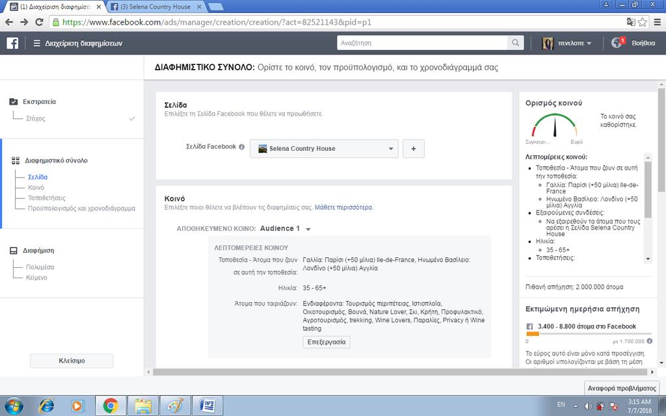Click the profile picture thumbnail
Screen dimensions: 666x416
point(548,44)
